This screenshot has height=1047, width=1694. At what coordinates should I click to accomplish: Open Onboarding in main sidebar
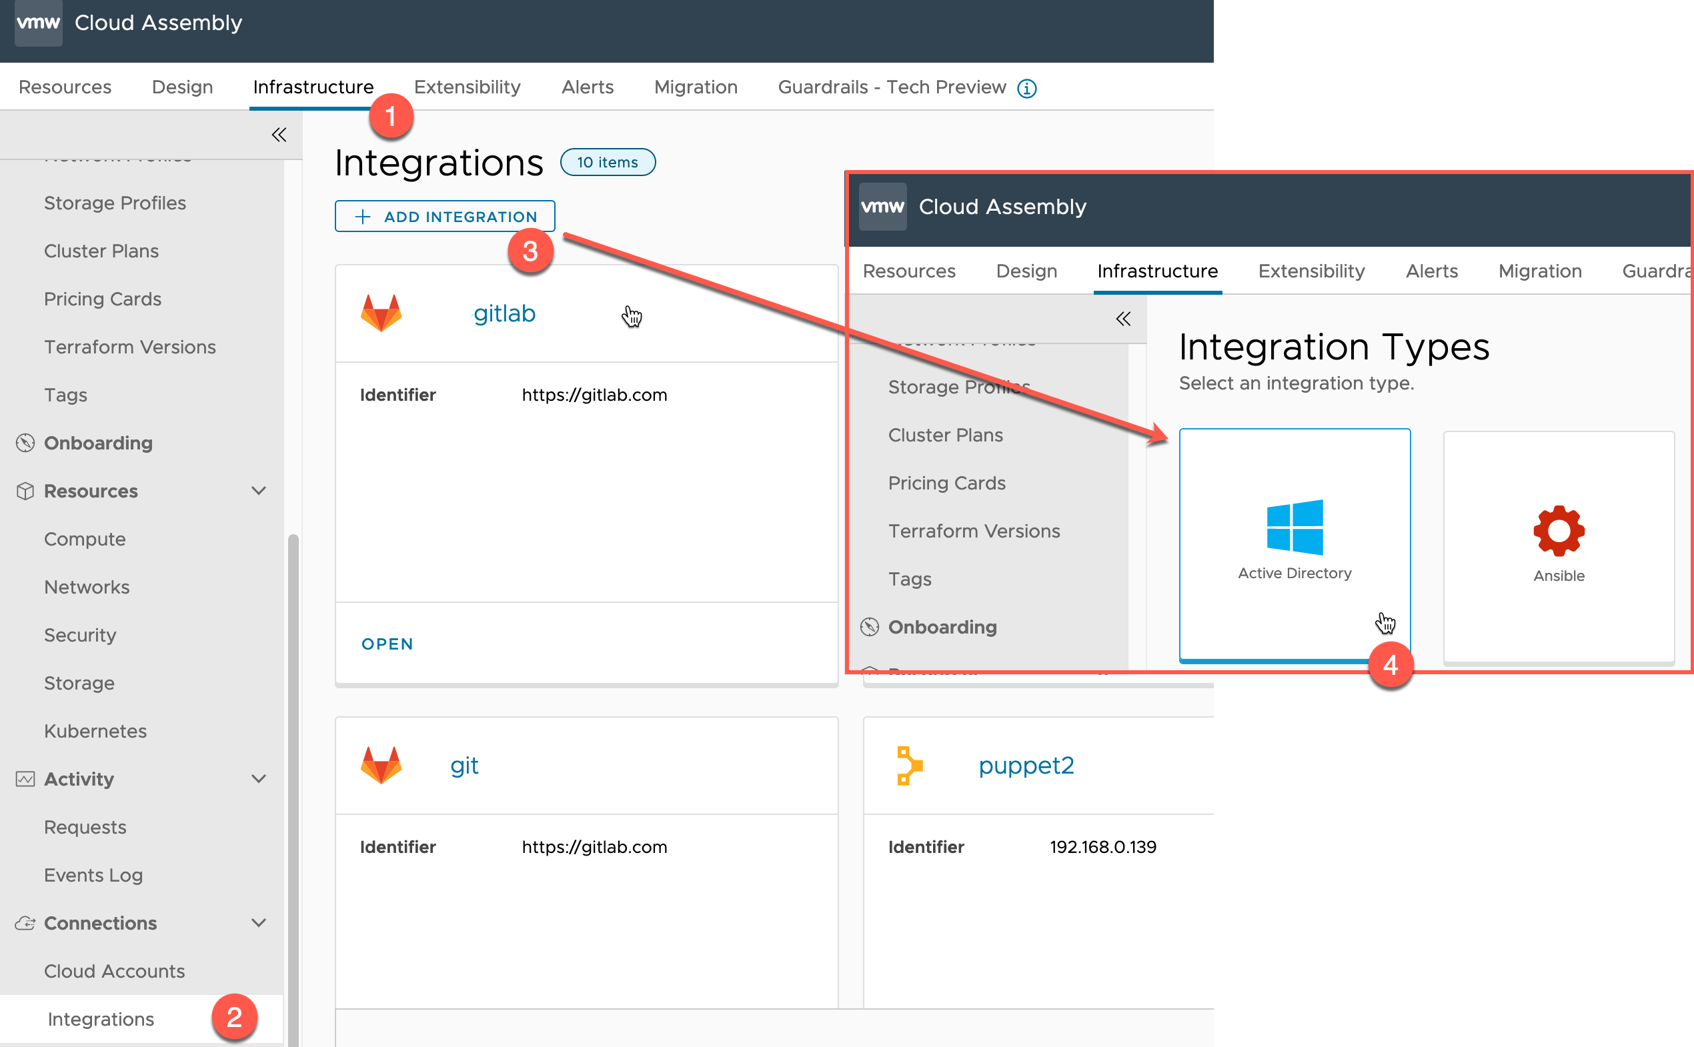98,443
